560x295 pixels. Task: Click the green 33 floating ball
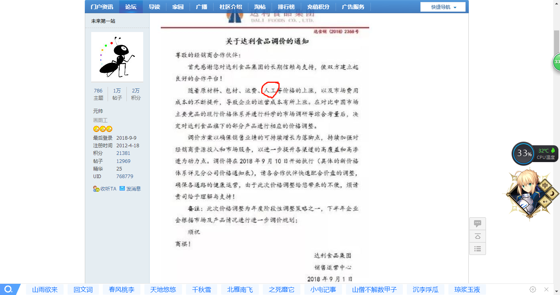point(557,62)
